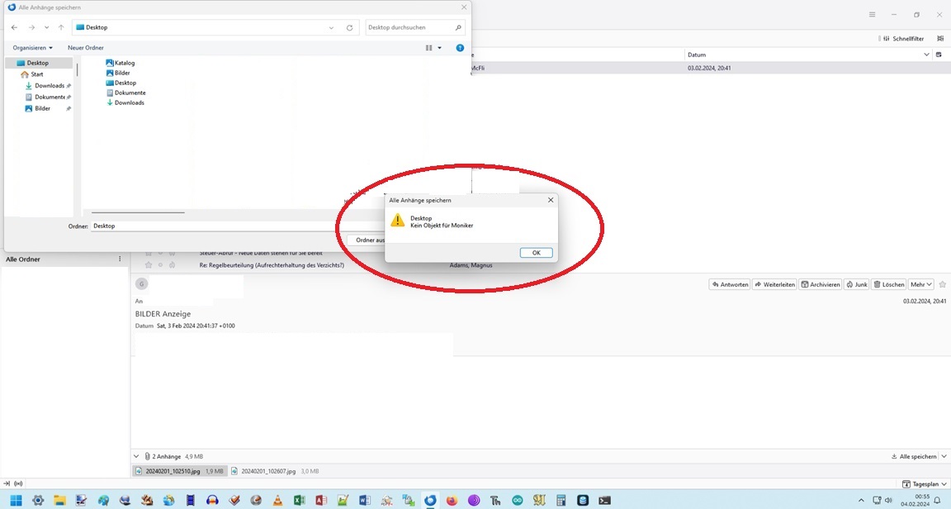The width and height of the screenshot is (951, 509).
Task: Refresh the Desktop folder view
Action: point(349,27)
